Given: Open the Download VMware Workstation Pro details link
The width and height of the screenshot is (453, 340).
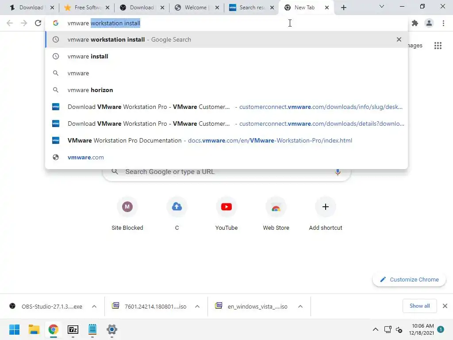Looking at the screenshot, I should (x=226, y=124).
